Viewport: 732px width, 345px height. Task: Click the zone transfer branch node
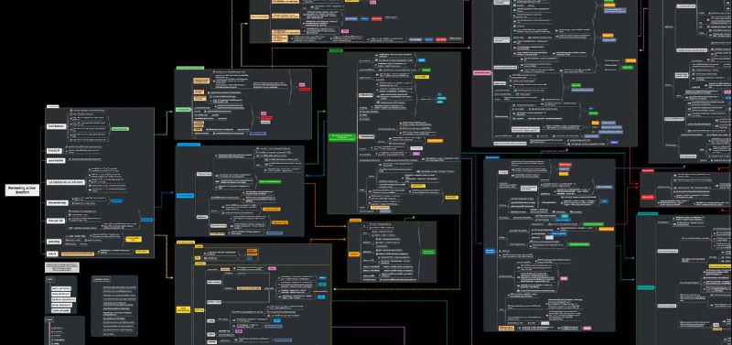tap(56, 160)
